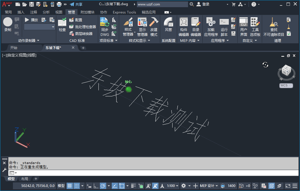Open the 用户界面 (CUI) customization editor
The width and height of the screenshot is (300, 191).
coord(243,26)
